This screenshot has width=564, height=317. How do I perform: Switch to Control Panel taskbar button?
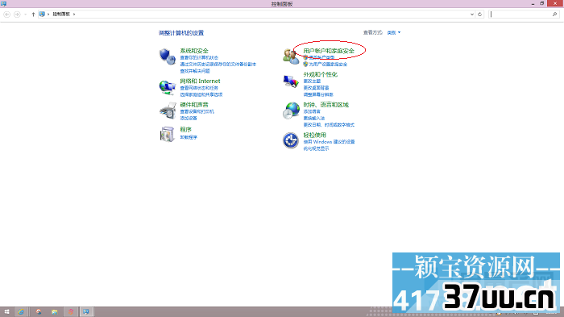86,312
